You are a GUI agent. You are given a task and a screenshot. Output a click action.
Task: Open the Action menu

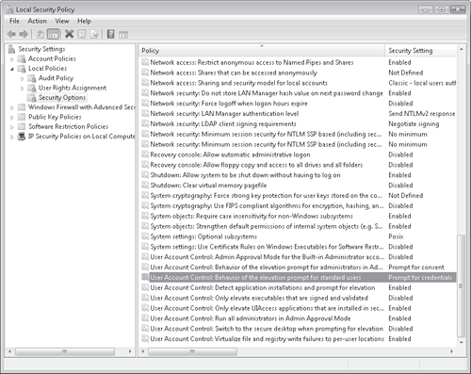[x=37, y=21]
